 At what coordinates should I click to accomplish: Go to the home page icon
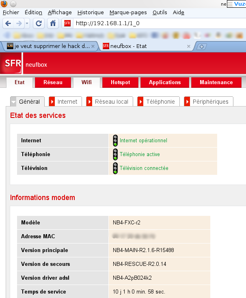tap(53, 23)
